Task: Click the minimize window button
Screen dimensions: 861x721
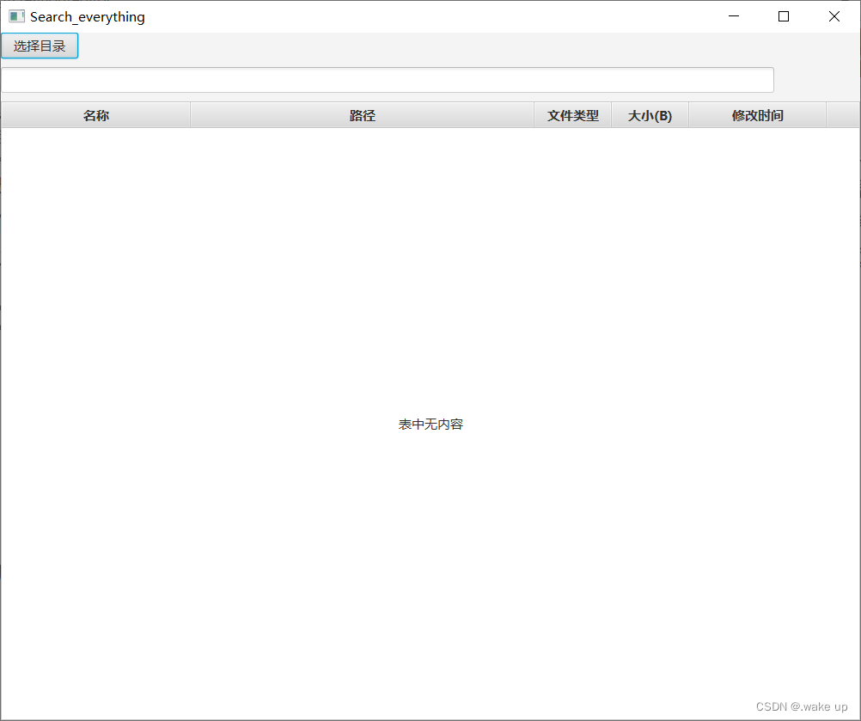Action: pyautogui.click(x=732, y=15)
